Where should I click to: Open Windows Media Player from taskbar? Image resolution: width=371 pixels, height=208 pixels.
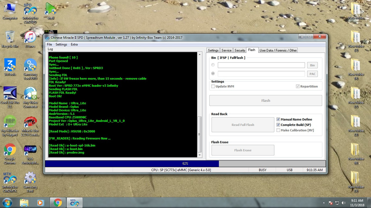pos(41,203)
